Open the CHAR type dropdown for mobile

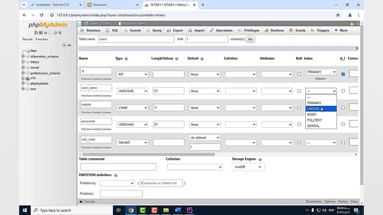[x=133, y=108]
